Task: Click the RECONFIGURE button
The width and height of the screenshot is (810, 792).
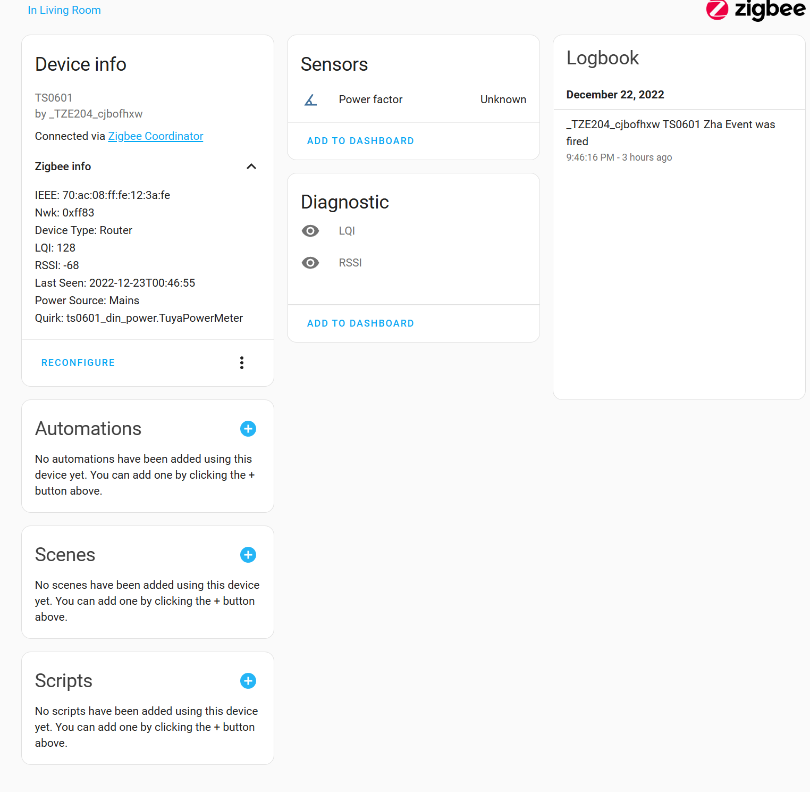Action: (x=78, y=363)
